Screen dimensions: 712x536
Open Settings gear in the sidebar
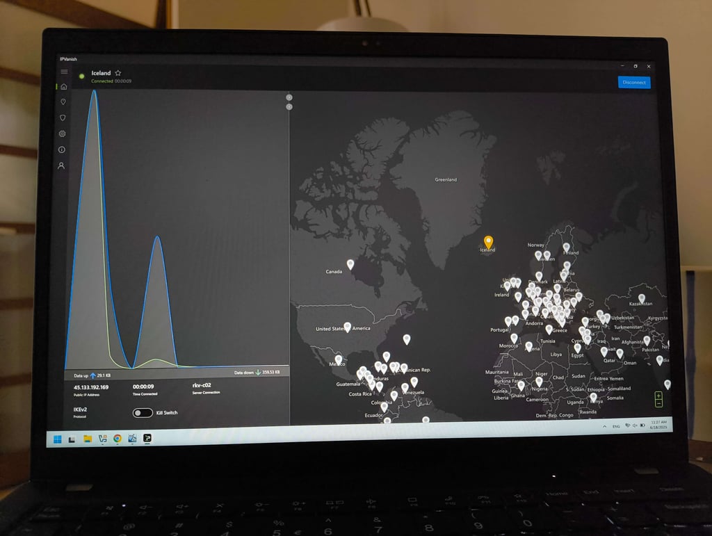[x=62, y=133]
